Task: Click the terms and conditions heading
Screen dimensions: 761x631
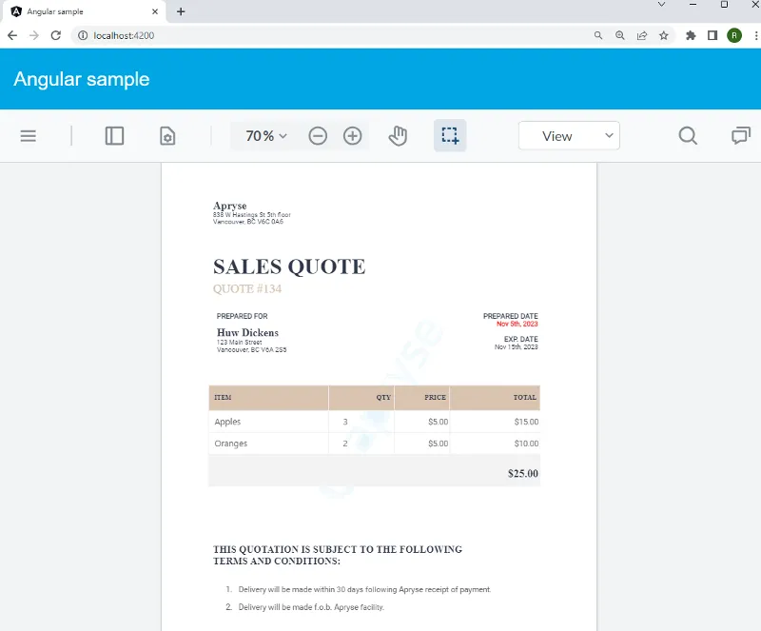Action: click(338, 555)
